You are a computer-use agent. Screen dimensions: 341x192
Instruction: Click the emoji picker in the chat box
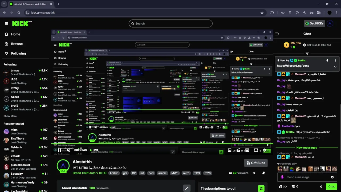coord(332,177)
